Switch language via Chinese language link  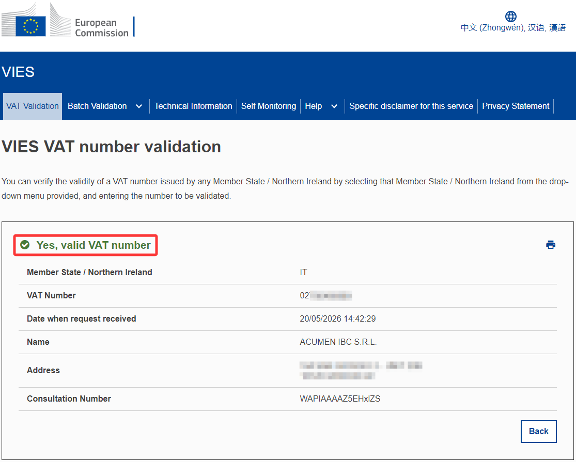coord(513,27)
